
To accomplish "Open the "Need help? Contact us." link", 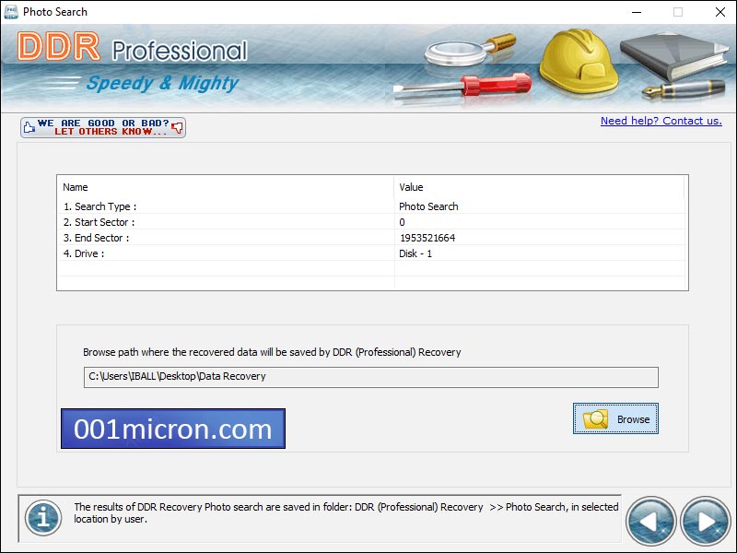I will 661,121.
